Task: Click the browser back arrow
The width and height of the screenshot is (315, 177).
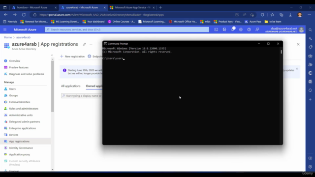Action: point(5,15)
